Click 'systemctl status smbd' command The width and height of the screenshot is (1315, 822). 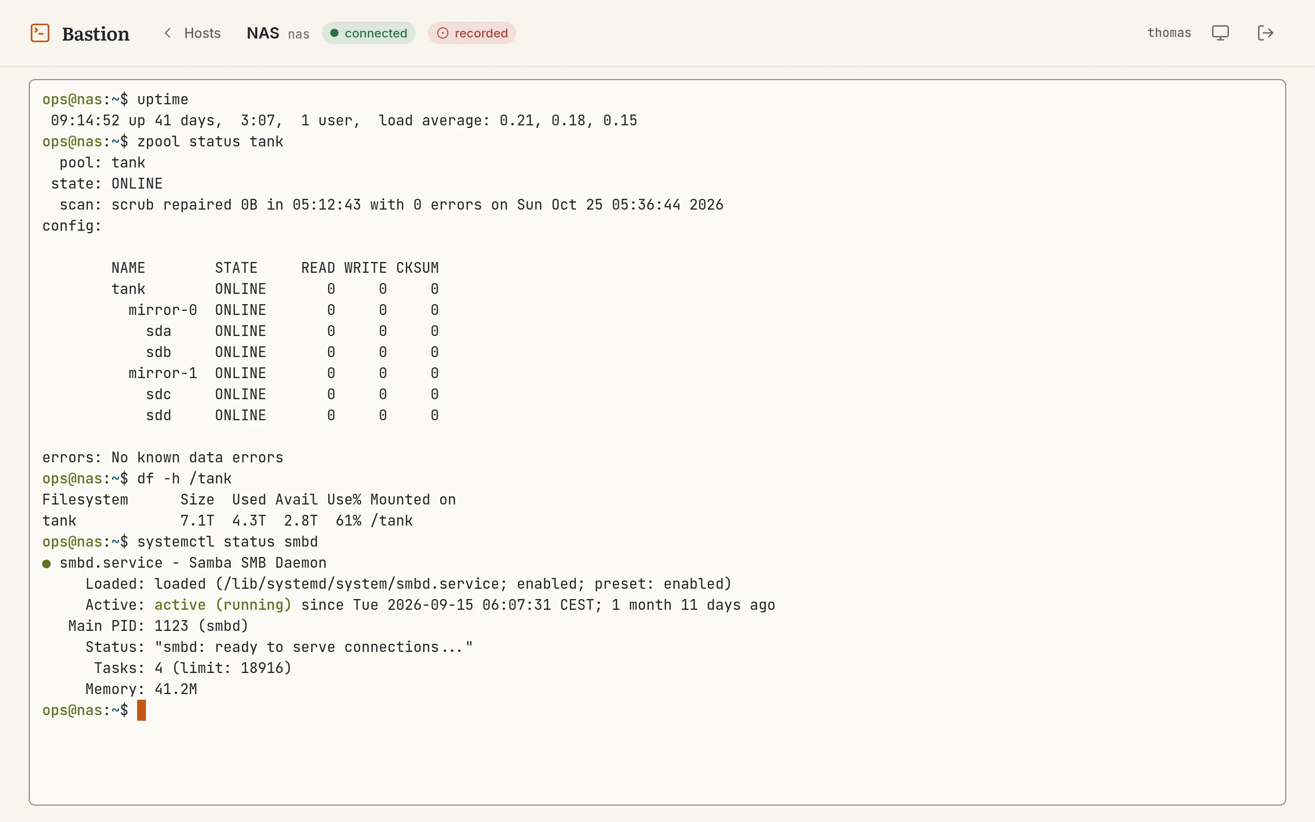(x=227, y=541)
